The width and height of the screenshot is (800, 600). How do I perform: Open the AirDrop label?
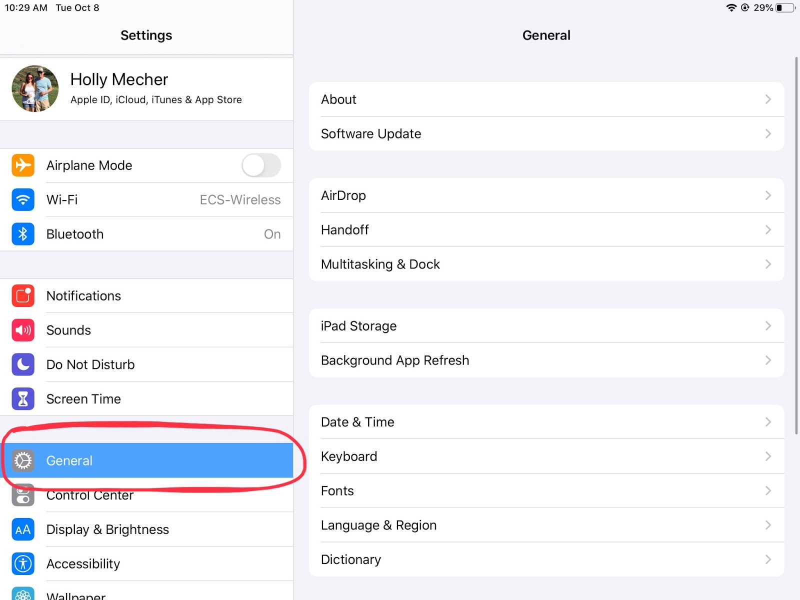point(343,195)
